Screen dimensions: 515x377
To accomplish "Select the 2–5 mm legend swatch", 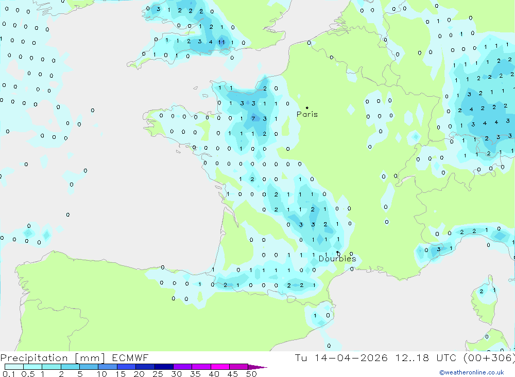I will (x=70, y=367).
